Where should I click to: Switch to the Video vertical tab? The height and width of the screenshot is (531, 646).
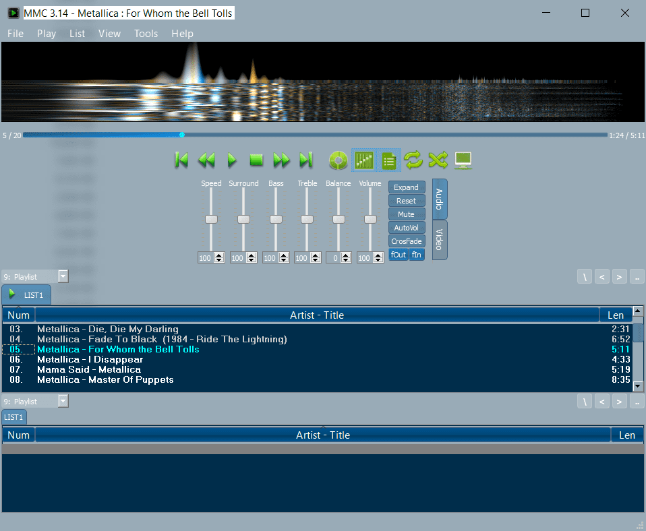(x=440, y=240)
